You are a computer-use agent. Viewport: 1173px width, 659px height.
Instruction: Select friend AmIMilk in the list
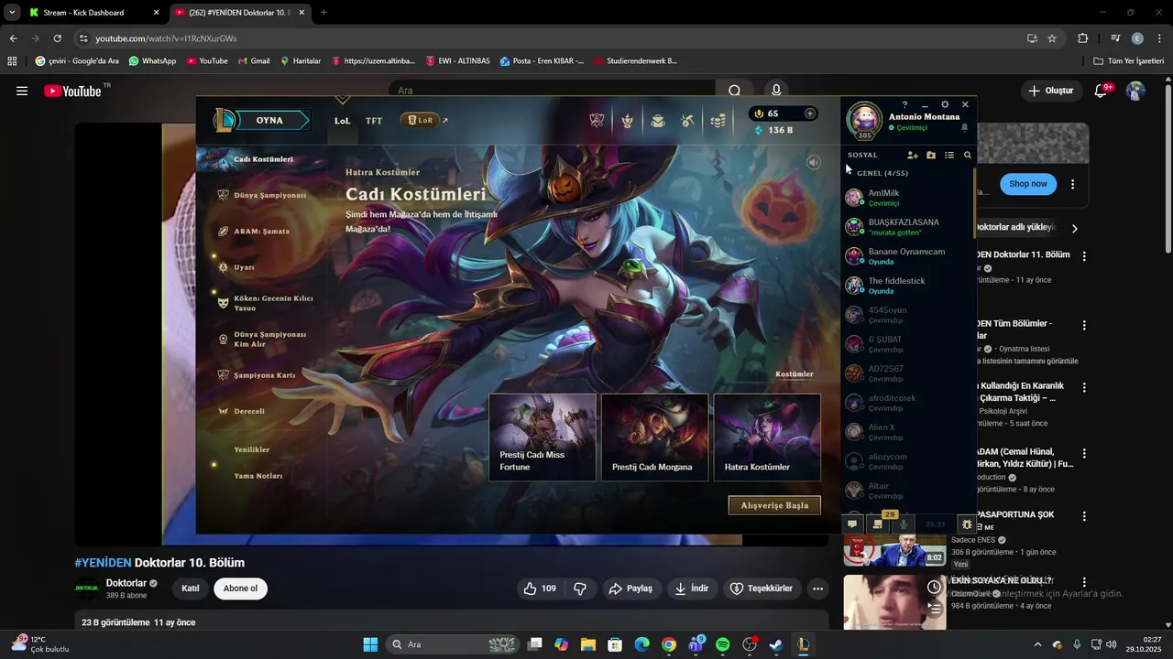(905, 198)
